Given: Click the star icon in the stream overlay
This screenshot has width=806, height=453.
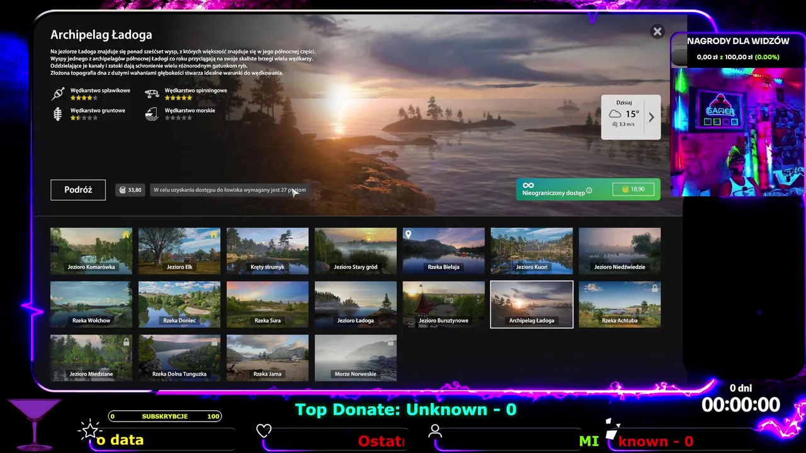Looking at the screenshot, I should pos(89,430).
